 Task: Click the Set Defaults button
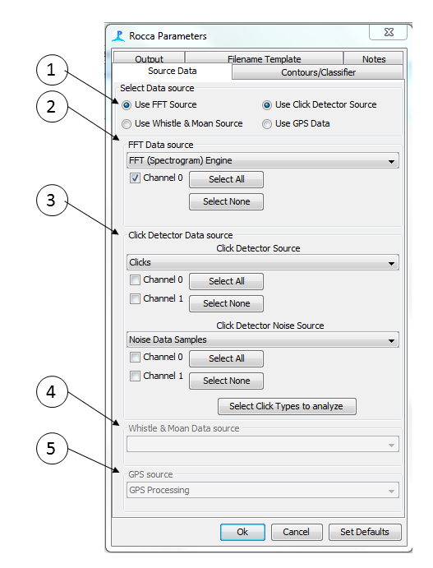coord(365,532)
